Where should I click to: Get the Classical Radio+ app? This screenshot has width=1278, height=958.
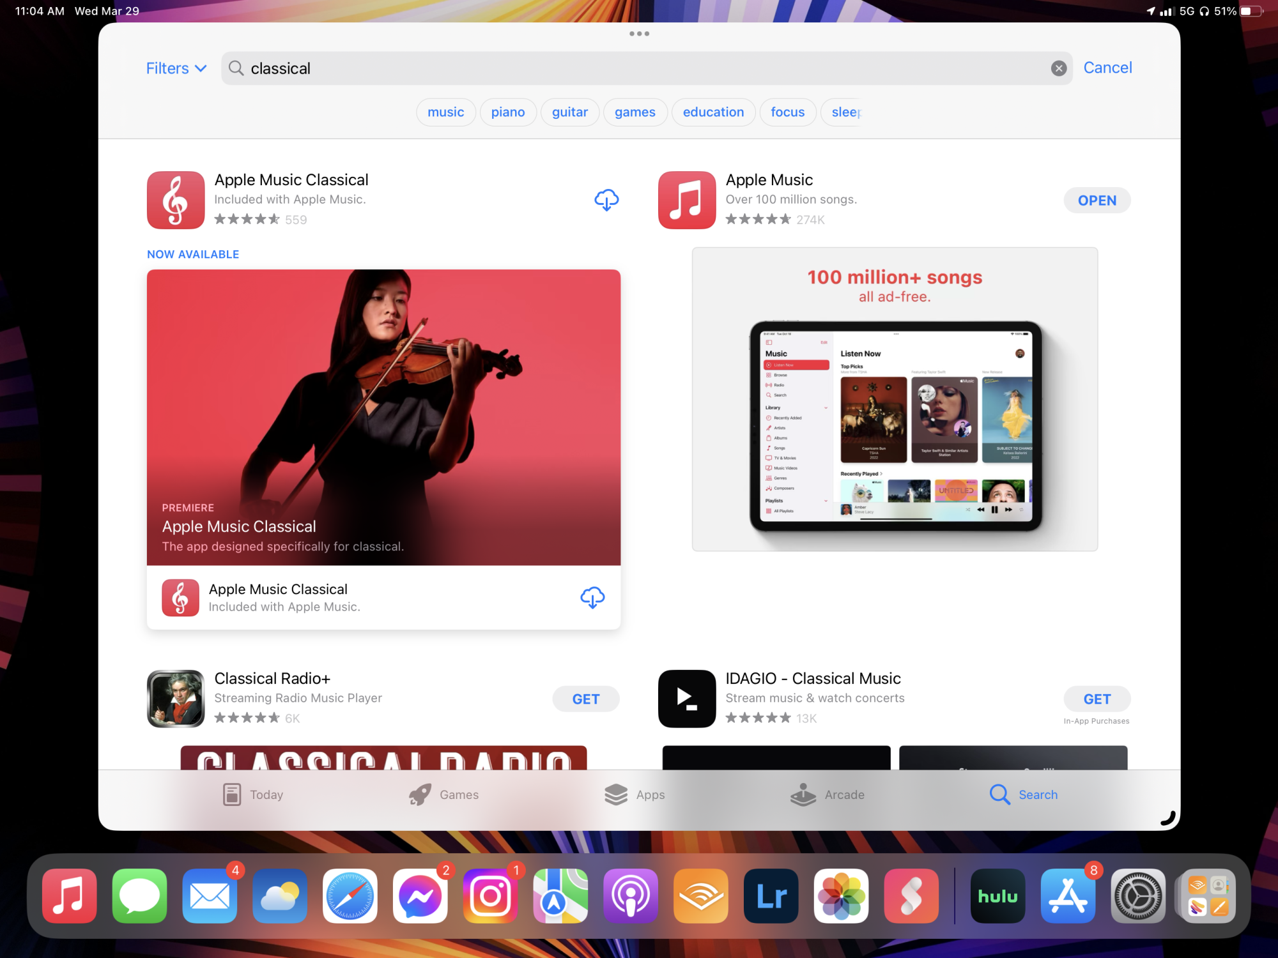point(585,699)
